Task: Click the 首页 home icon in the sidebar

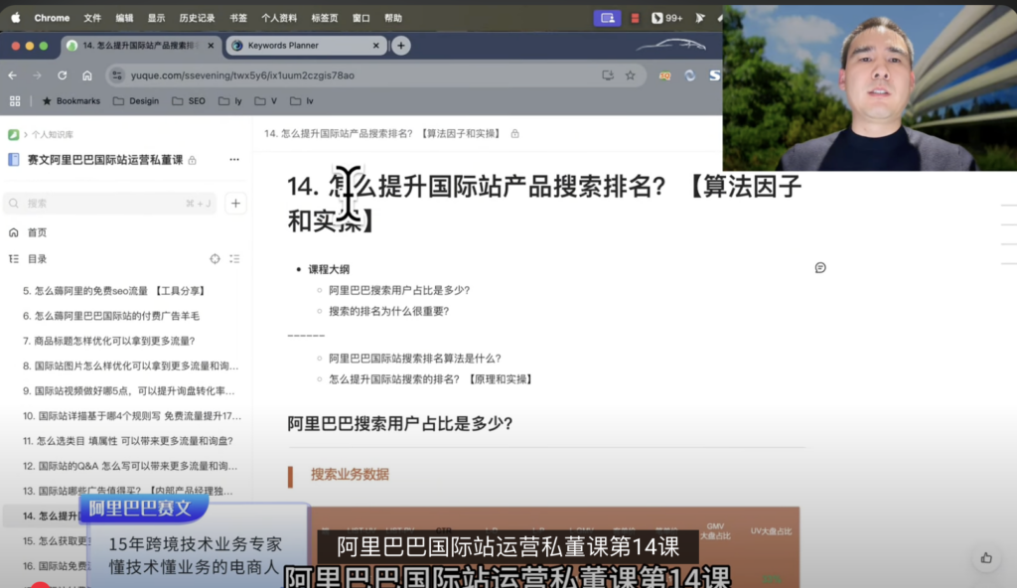Action: tap(14, 232)
